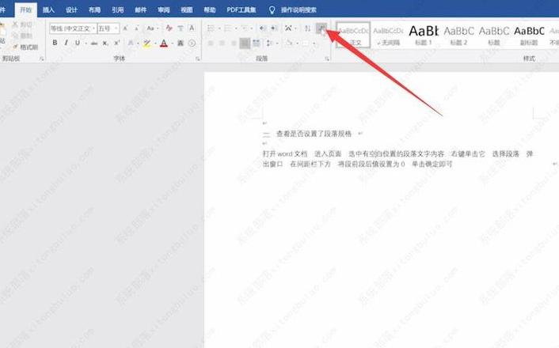This screenshot has height=348, width=559.
Task: Click the show/hide paragraph marks button
Action: coord(321,28)
